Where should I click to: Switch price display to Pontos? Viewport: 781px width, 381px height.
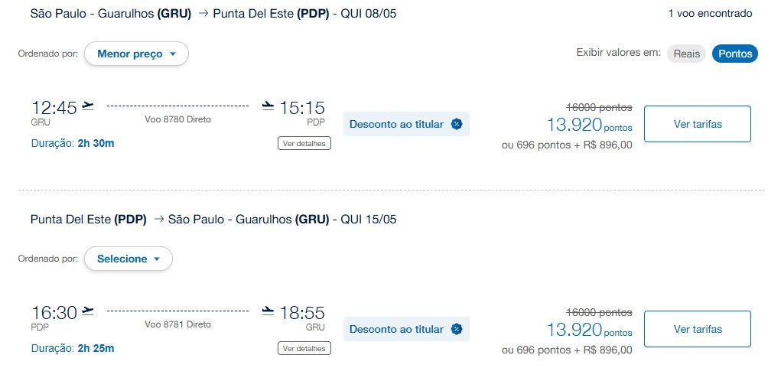click(735, 54)
